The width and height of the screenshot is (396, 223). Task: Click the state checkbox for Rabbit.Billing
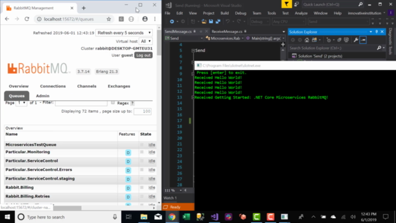click(142, 187)
